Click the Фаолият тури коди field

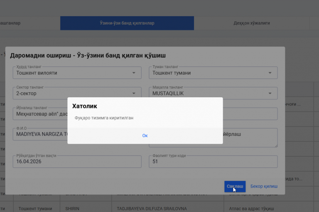[x=213, y=162]
